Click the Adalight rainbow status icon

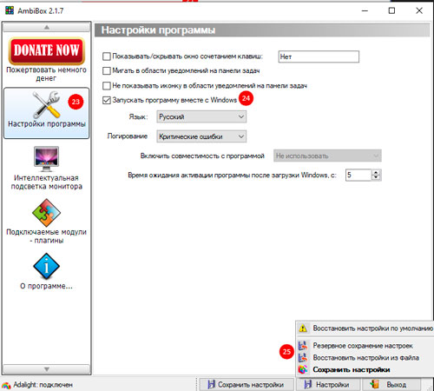pos(6,385)
